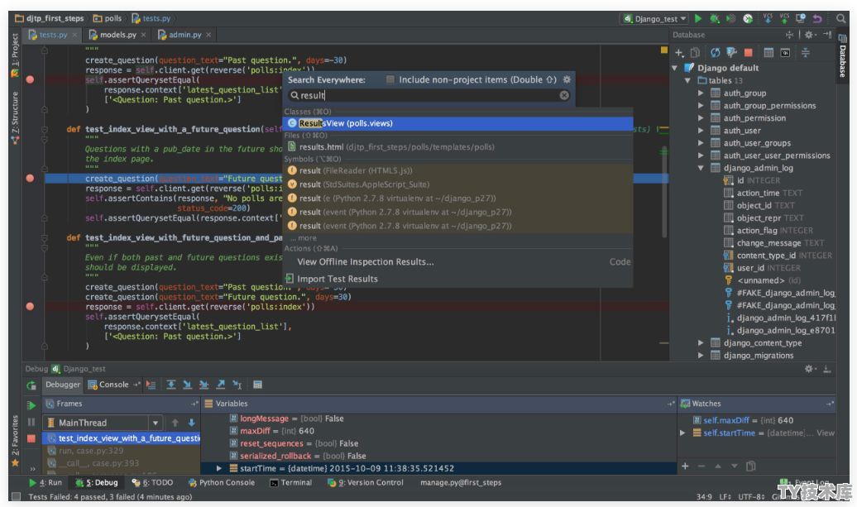Run the Django_test configuration
Viewport: 857px width, 507px height.
(x=698, y=18)
